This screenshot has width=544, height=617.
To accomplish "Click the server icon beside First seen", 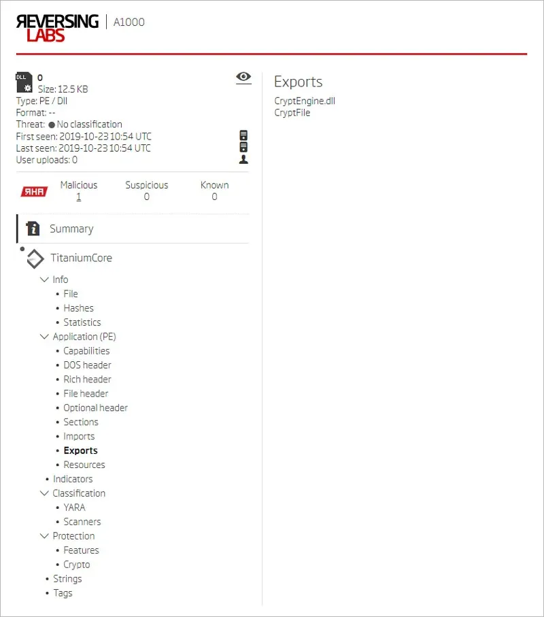I will (243, 136).
